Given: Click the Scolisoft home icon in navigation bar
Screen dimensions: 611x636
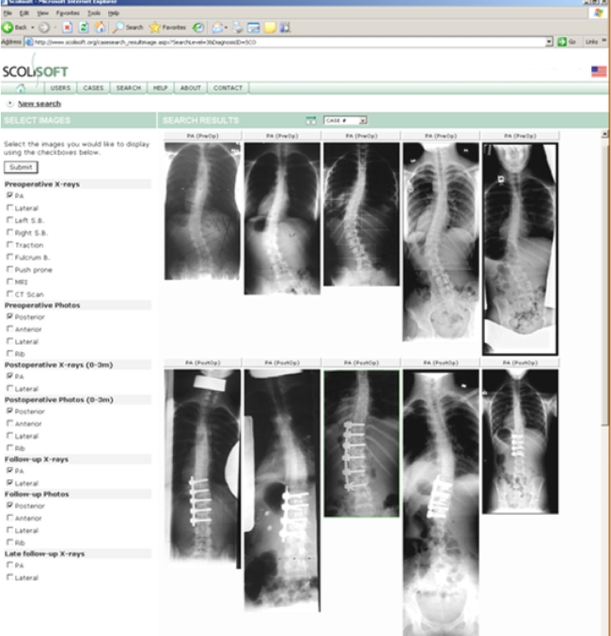Looking at the screenshot, I should point(21,87).
